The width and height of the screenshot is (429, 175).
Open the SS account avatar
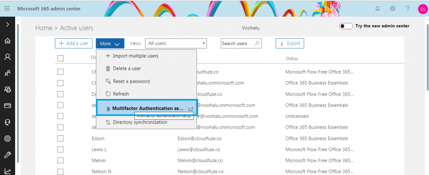pyautogui.click(x=423, y=9)
